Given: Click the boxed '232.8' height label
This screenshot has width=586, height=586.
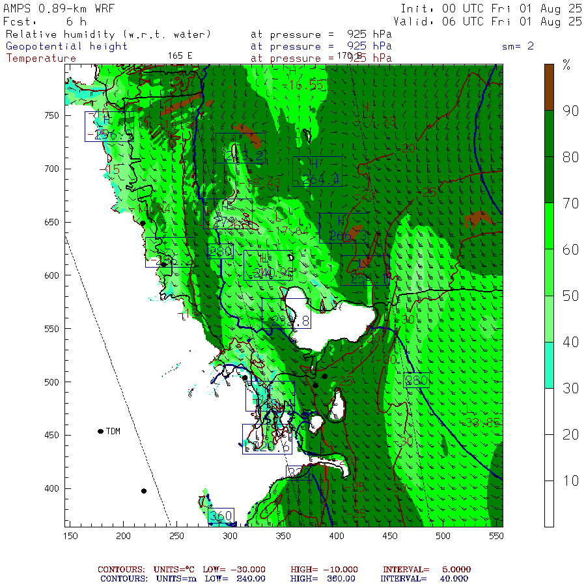Looking at the screenshot, I should click(x=286, y=314).
